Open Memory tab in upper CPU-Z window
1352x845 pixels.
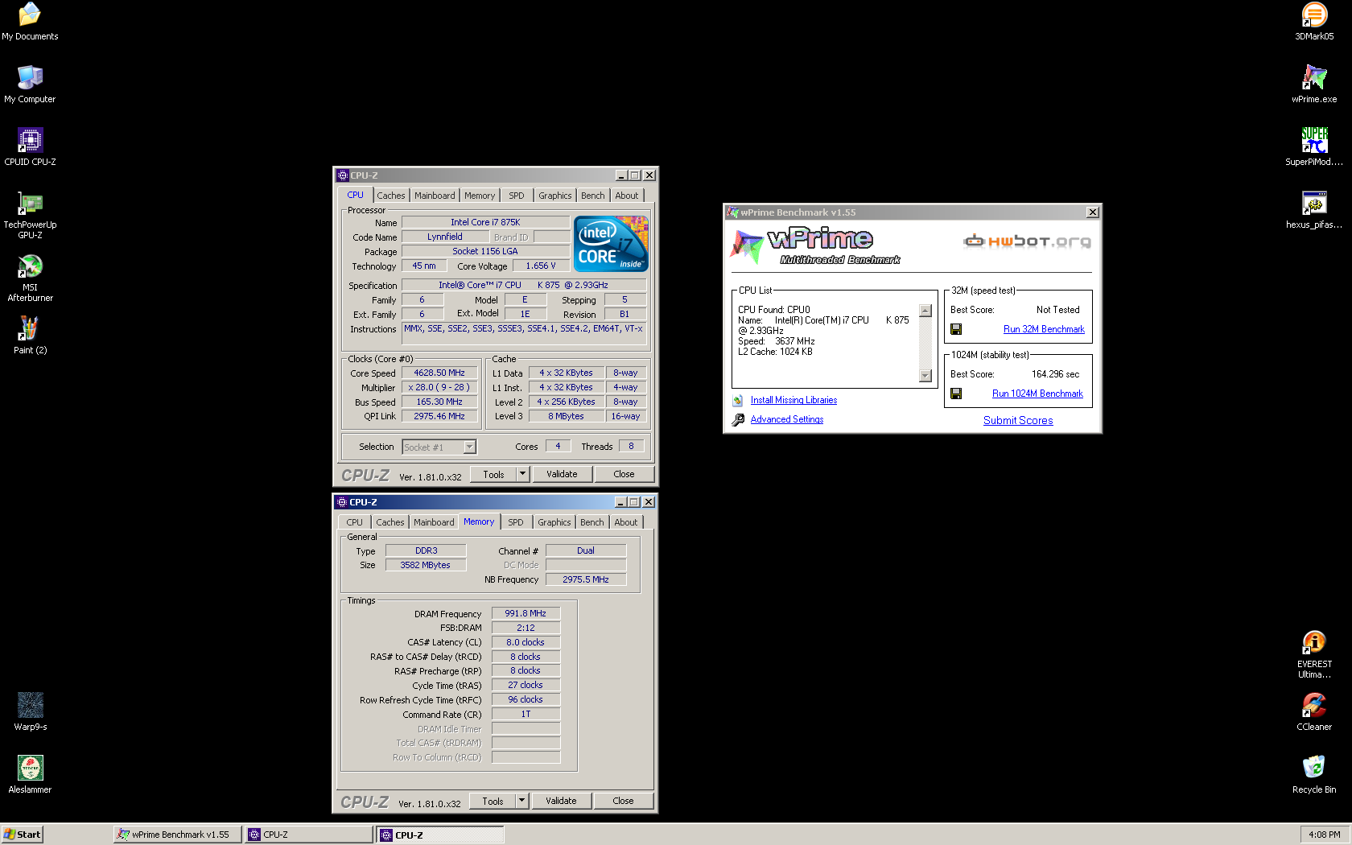480,196
